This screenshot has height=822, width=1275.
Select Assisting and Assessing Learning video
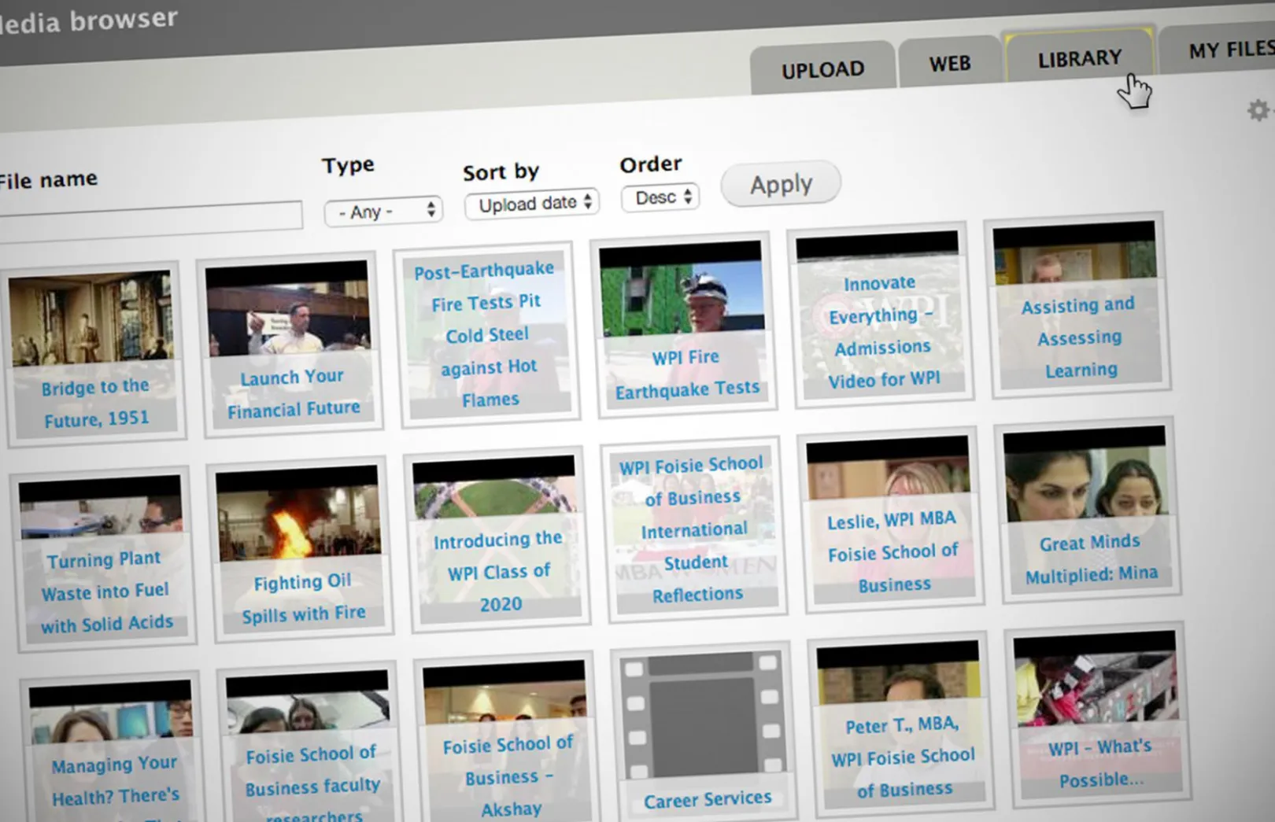coord(1077,305)
